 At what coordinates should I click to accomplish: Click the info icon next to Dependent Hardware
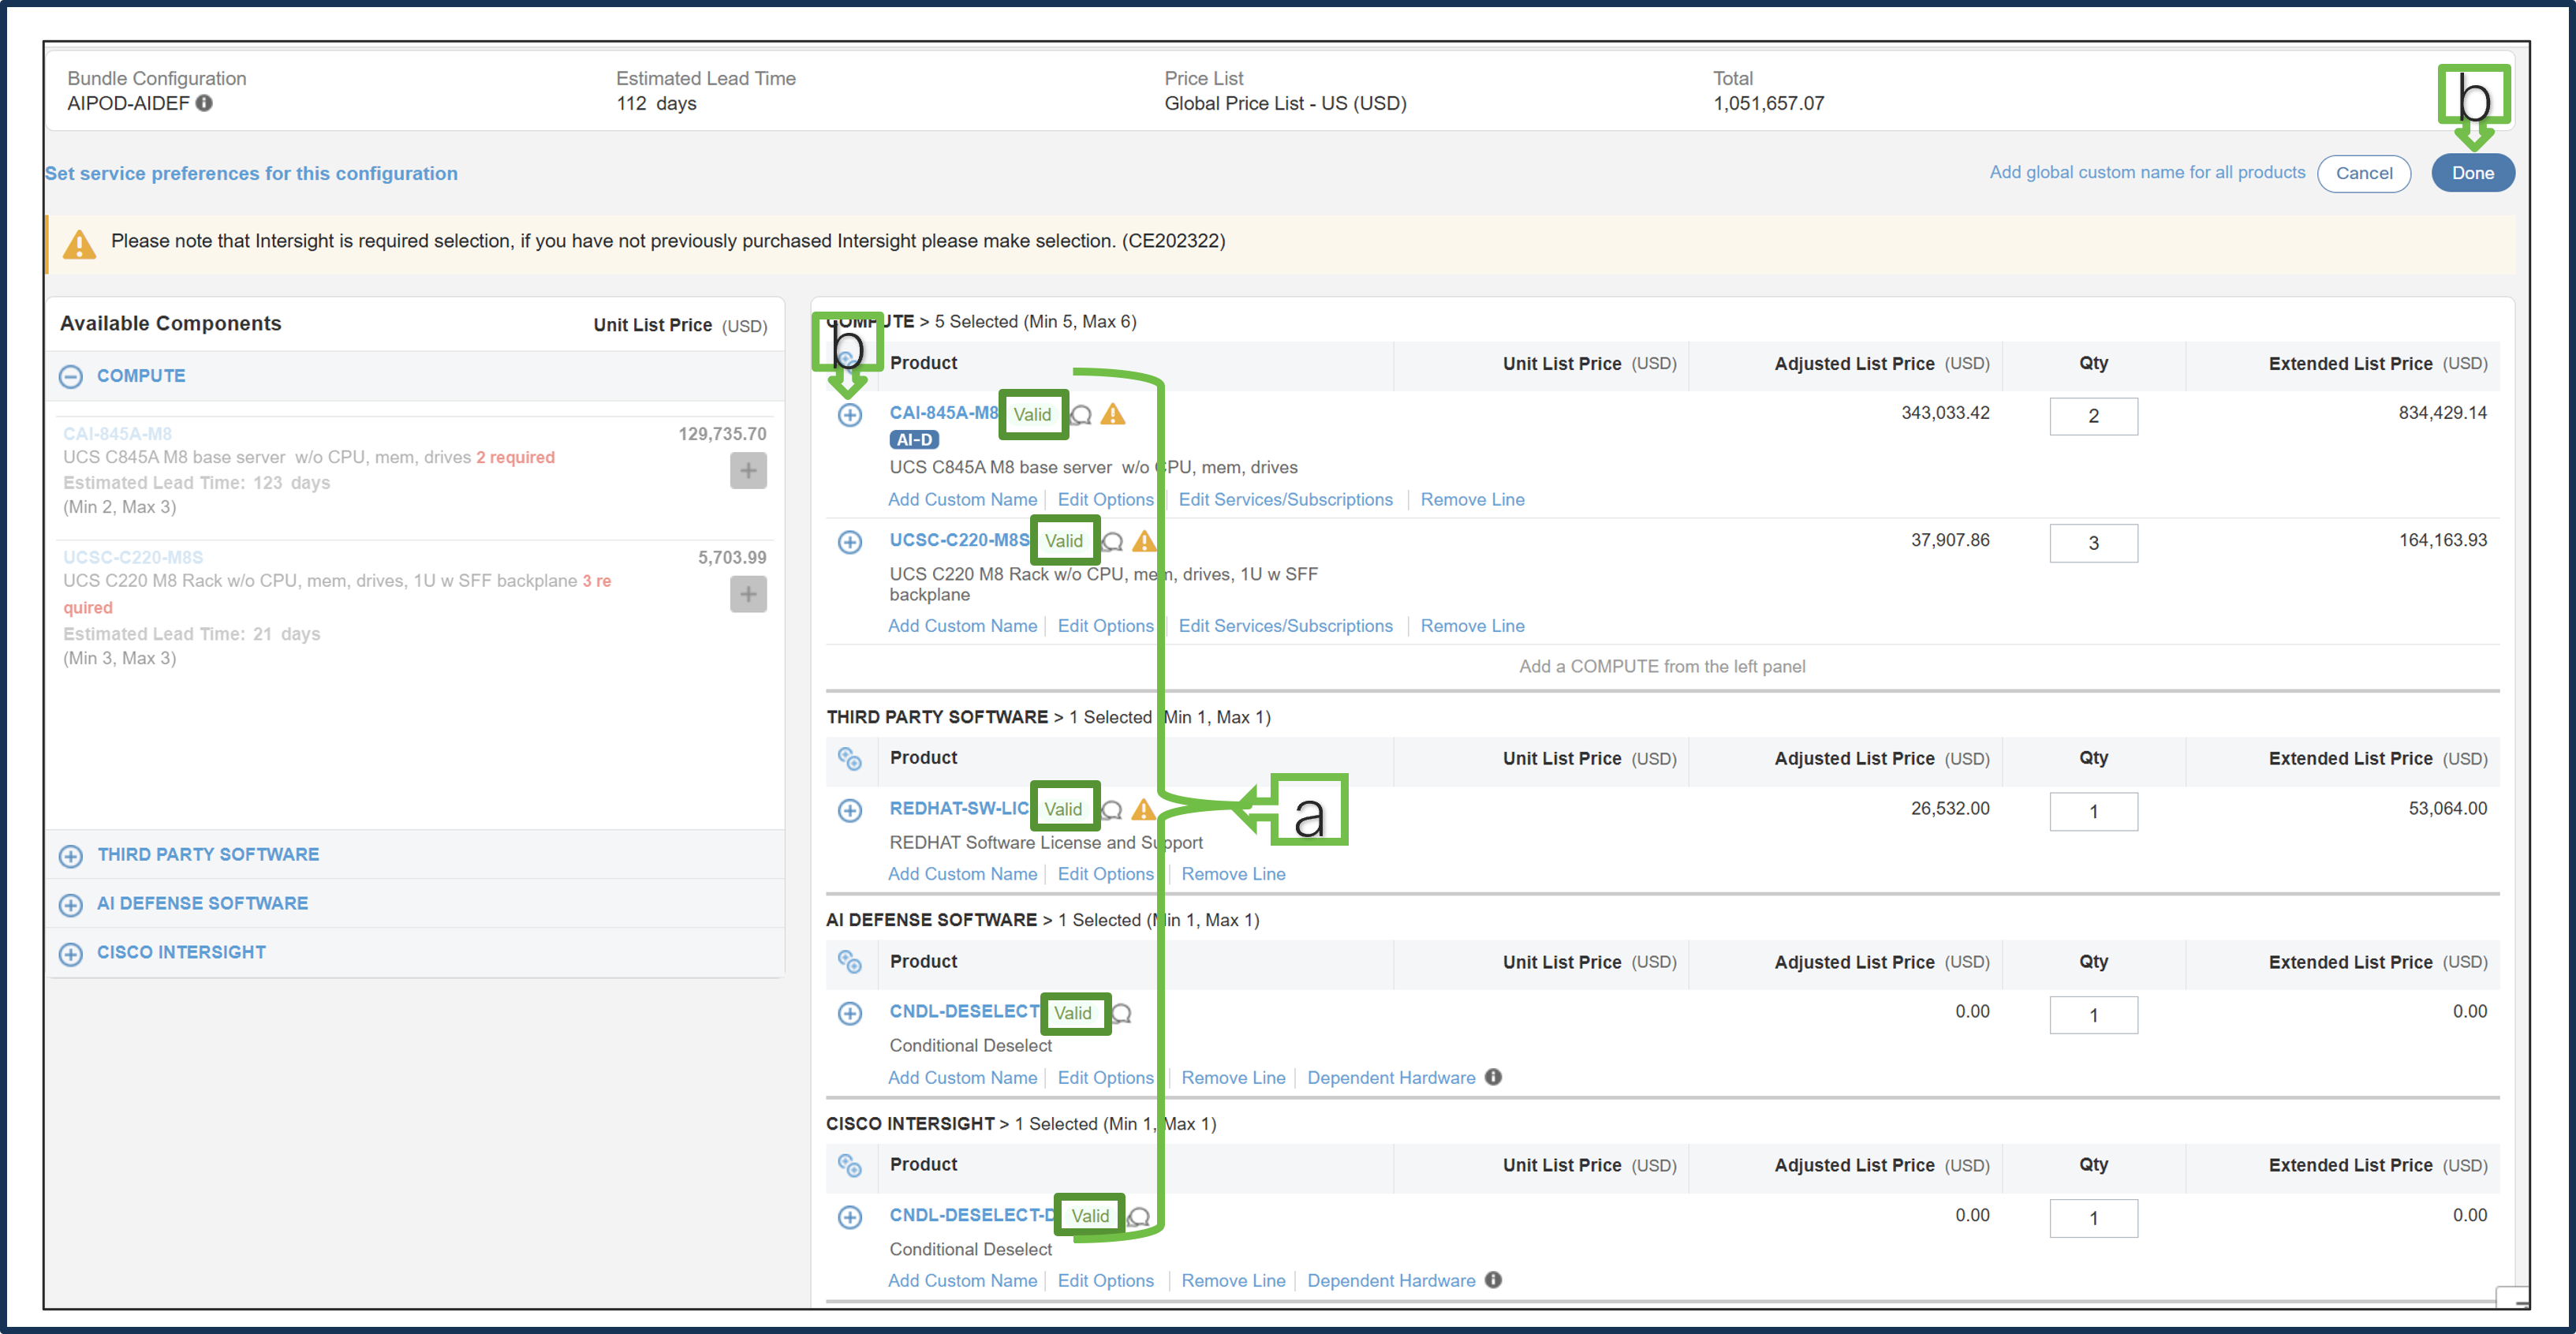point(1493,1077)
